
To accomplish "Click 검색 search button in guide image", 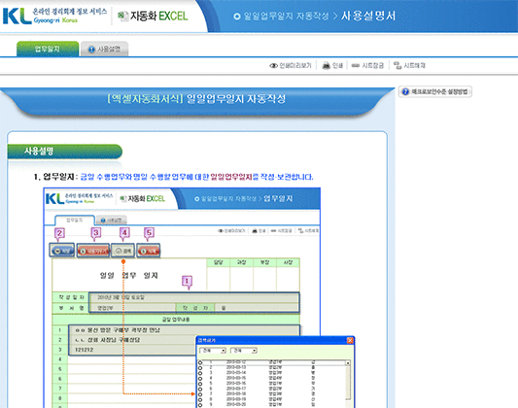I will tap(123, 251).
